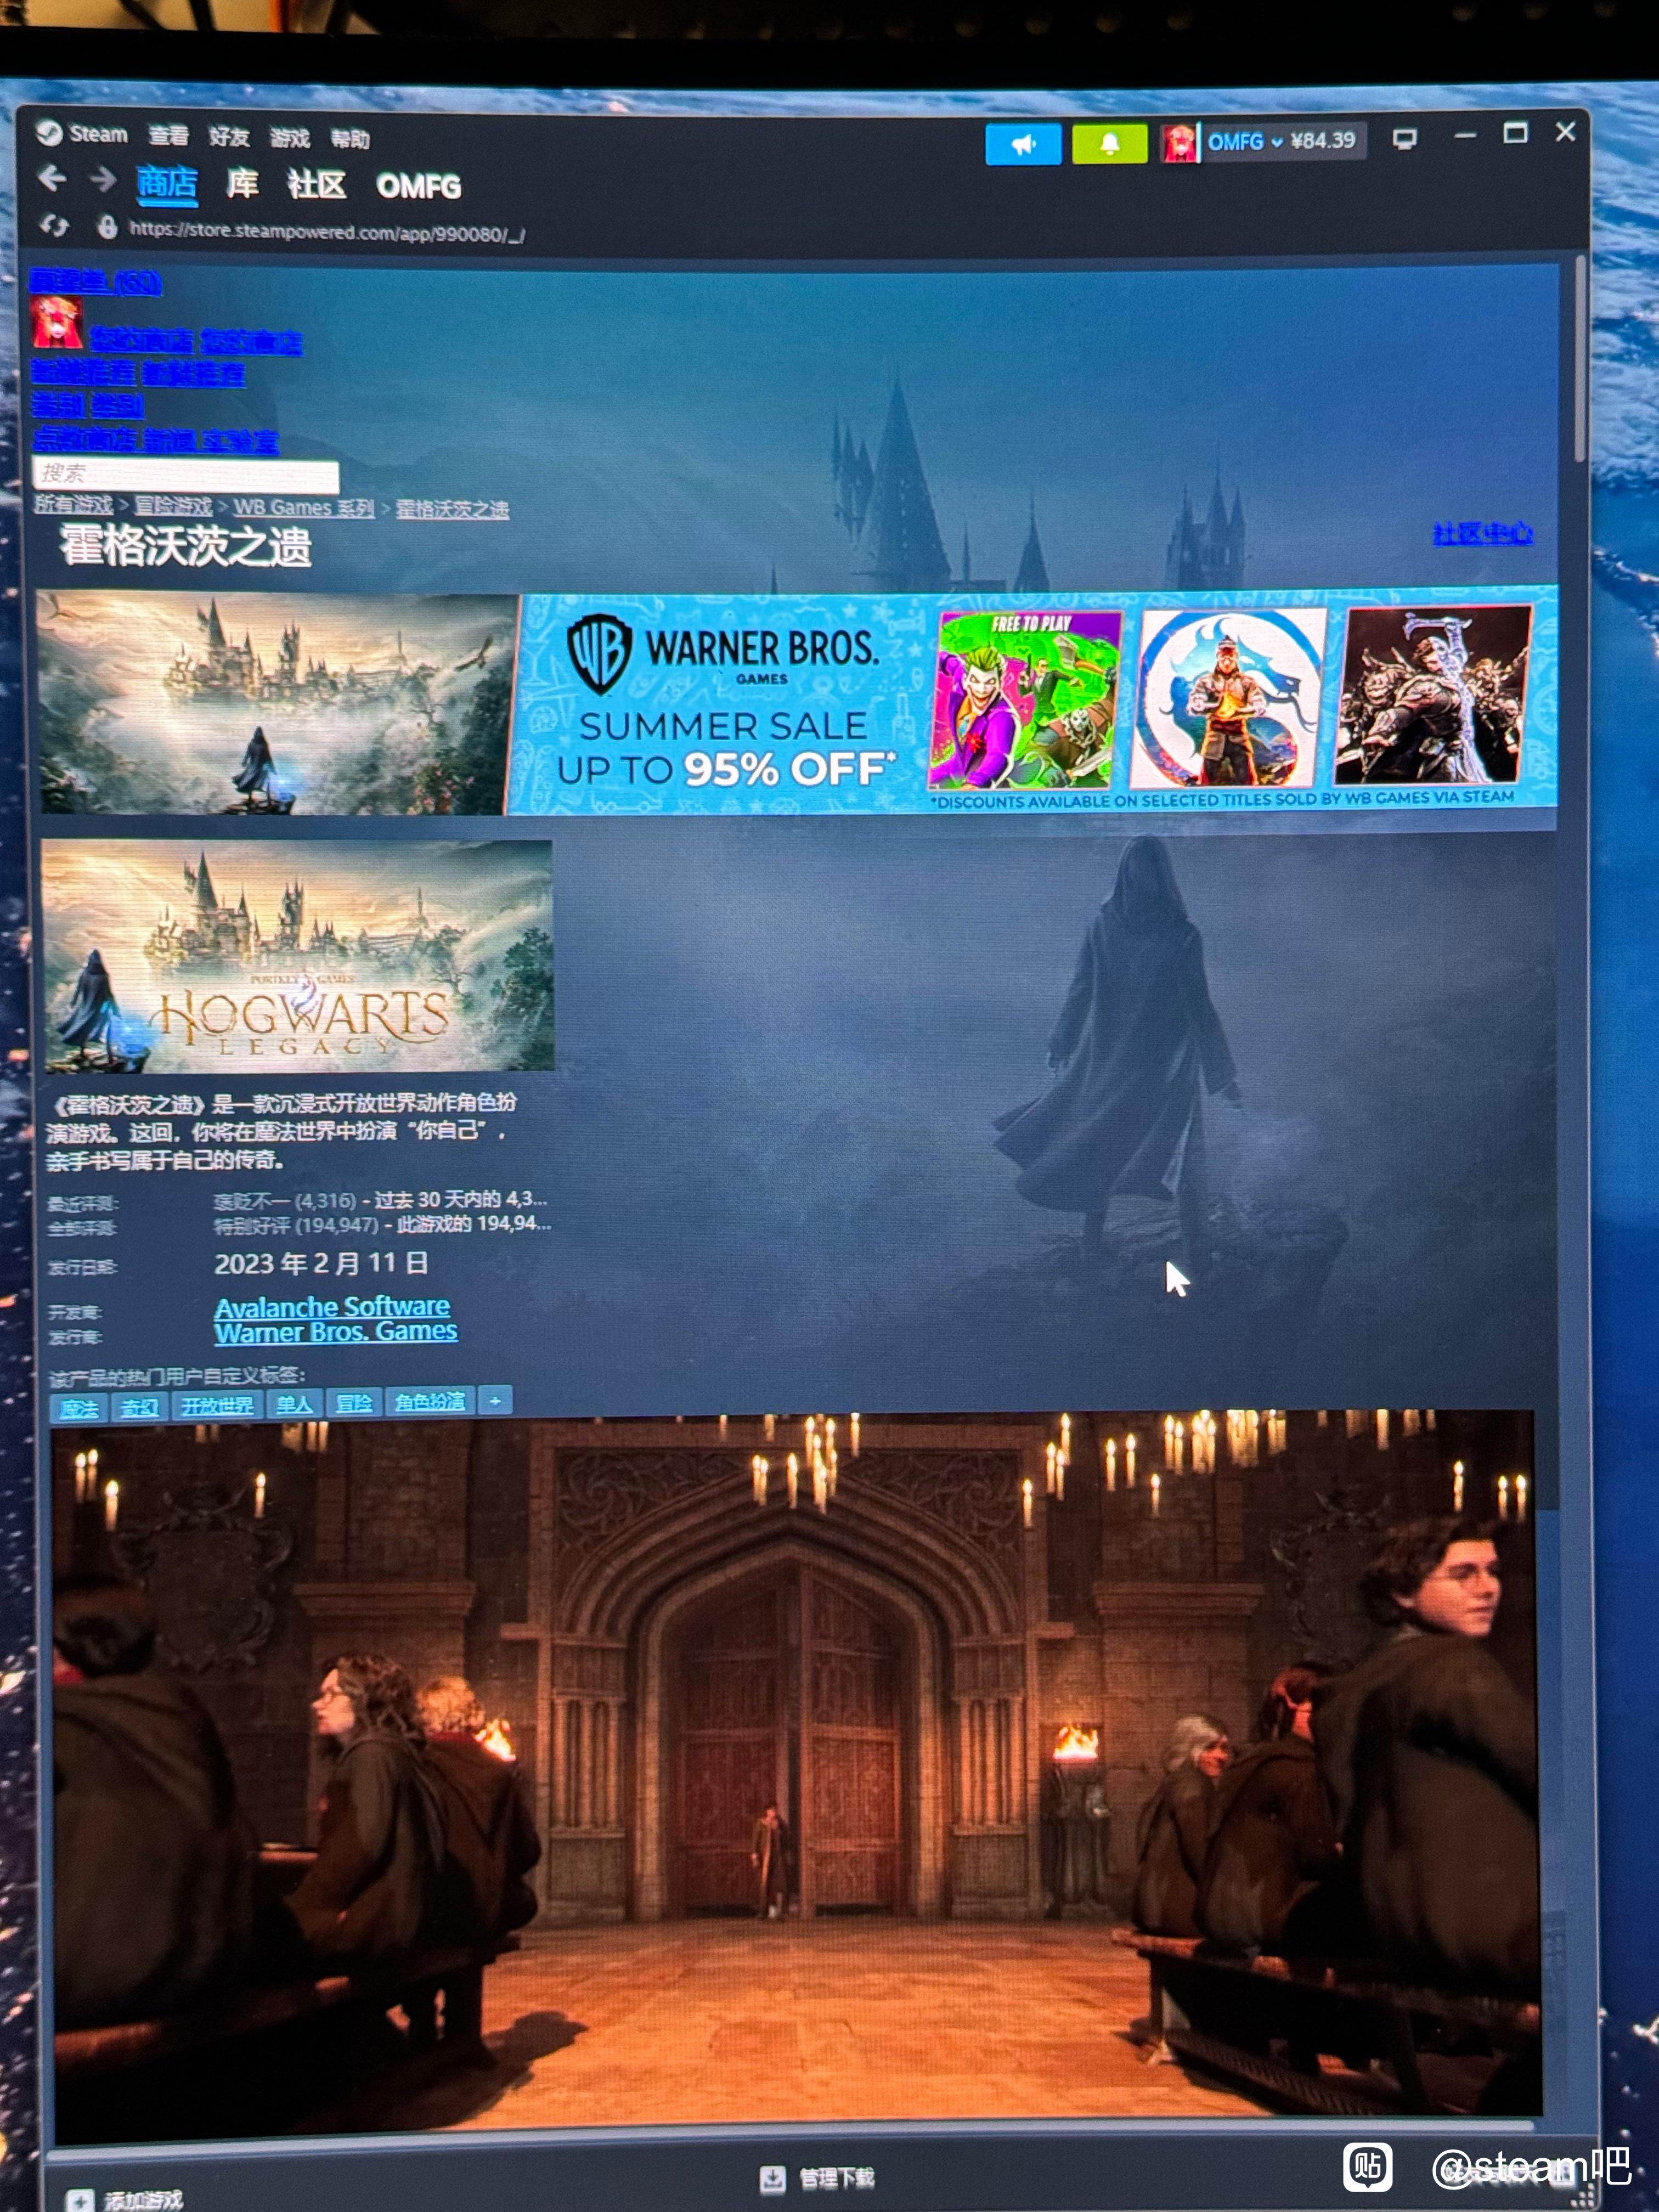Switch to the 商店 tab
Screen dimensions: 1659x2212
[x=167, y=183]
